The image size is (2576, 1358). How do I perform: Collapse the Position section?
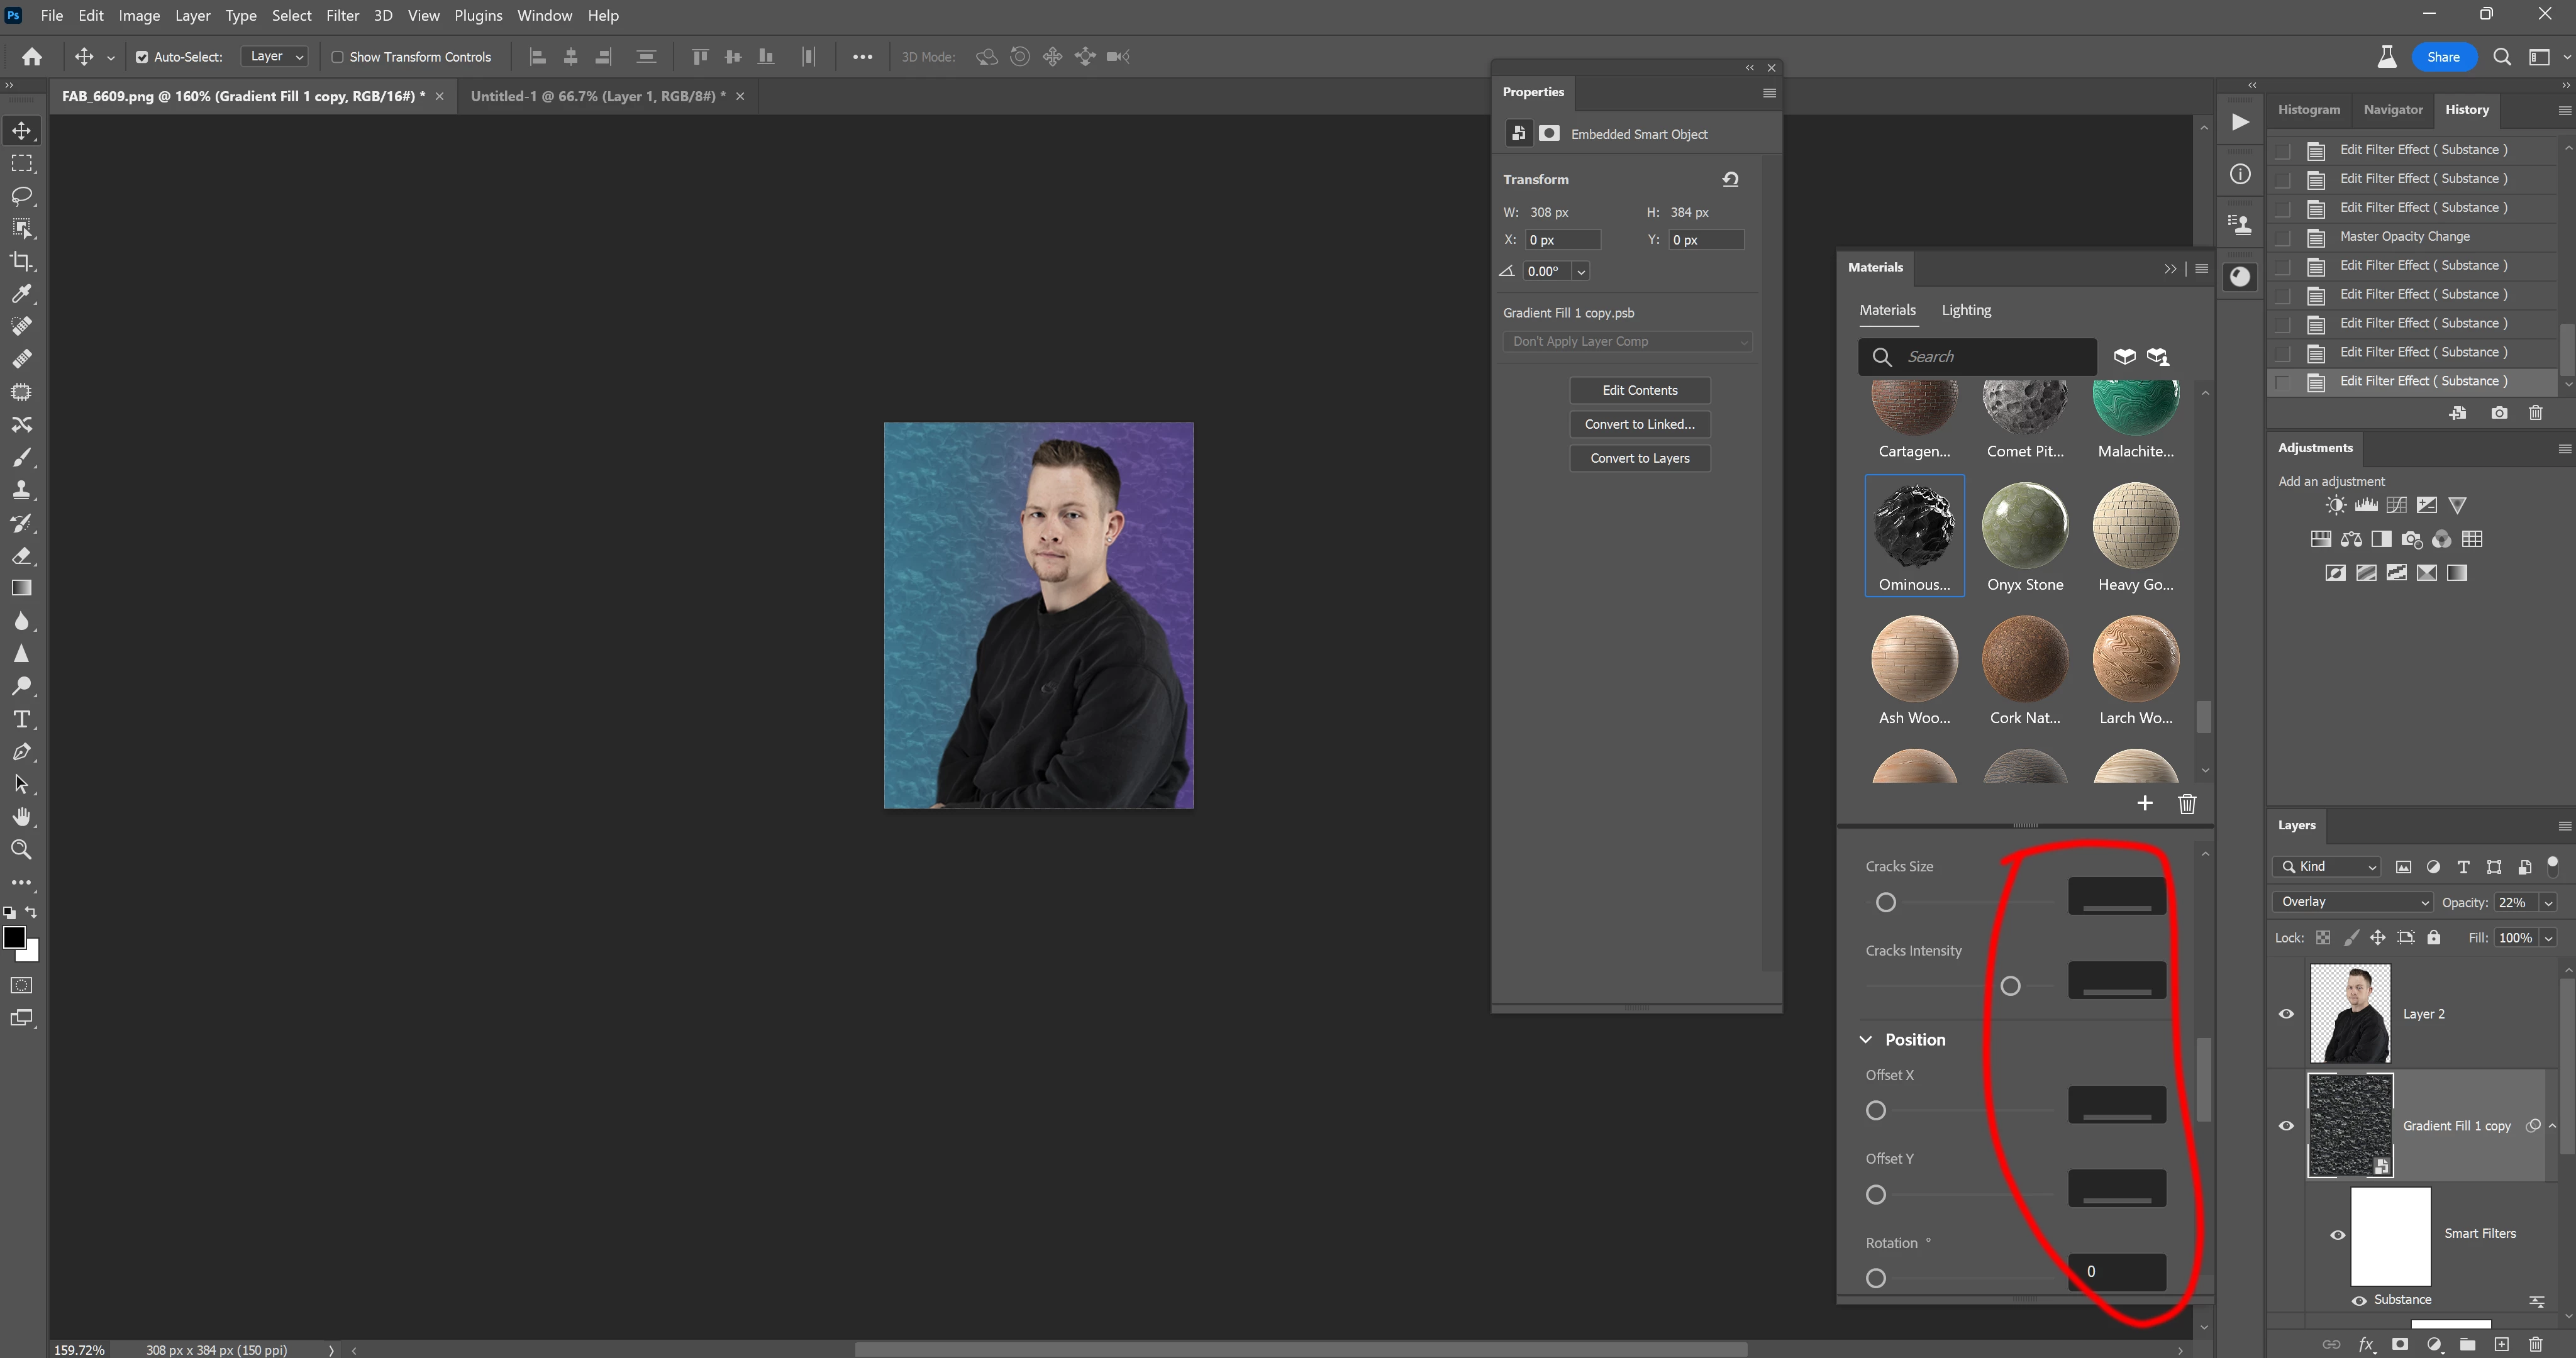pos(1866,1040)
